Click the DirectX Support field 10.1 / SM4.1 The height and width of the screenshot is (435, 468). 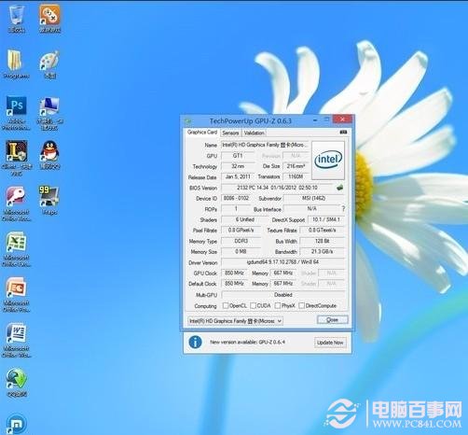pos(326,219)
